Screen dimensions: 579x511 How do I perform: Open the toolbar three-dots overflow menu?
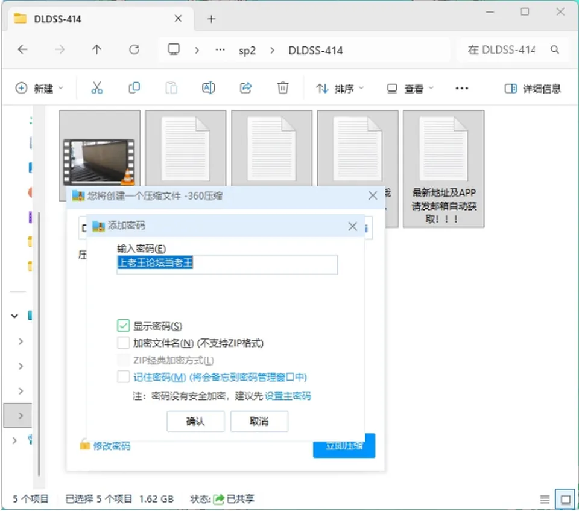(461, 88)
